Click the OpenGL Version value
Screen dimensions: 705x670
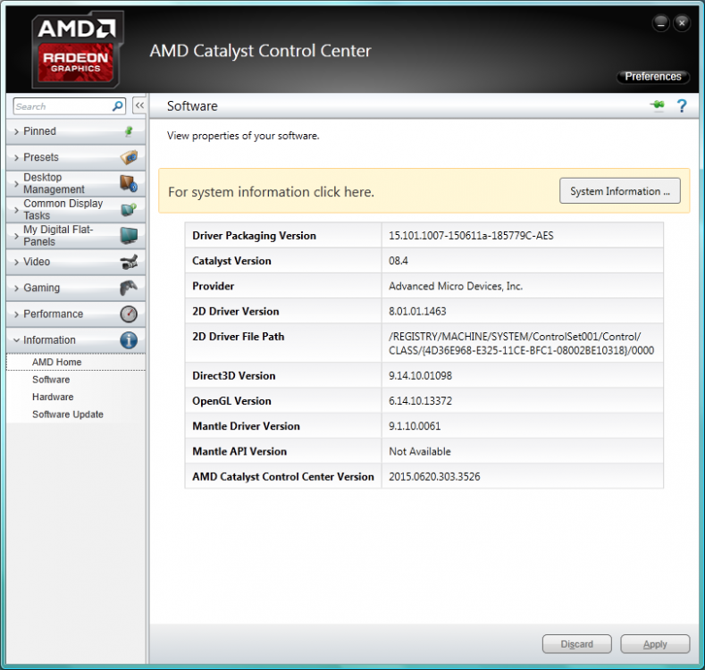coord(420,400)
